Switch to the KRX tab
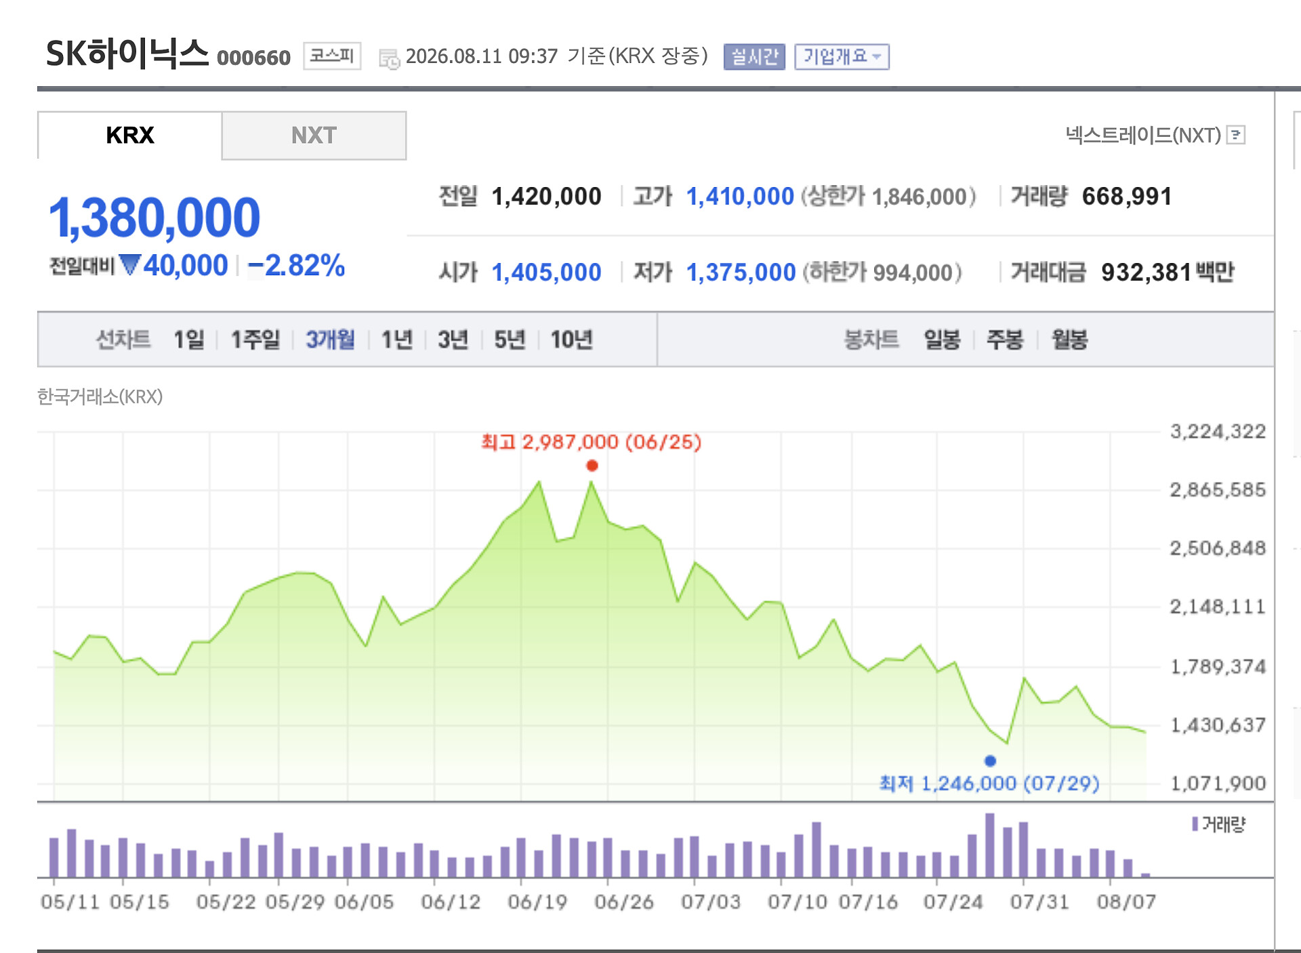 [130, 135]
